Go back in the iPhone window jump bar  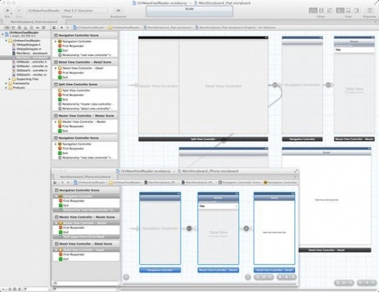tap(62, 183)
